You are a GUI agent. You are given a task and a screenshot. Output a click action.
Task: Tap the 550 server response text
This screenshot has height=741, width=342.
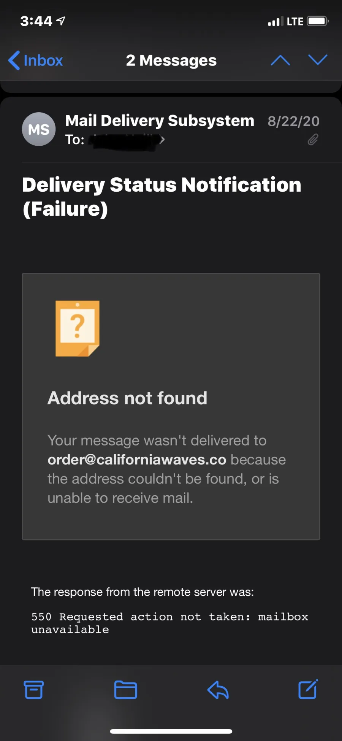tap(169, 623)
